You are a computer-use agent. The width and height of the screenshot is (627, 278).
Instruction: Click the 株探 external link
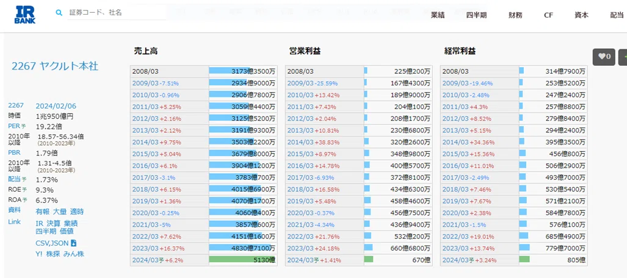click(x=53, y=254)
